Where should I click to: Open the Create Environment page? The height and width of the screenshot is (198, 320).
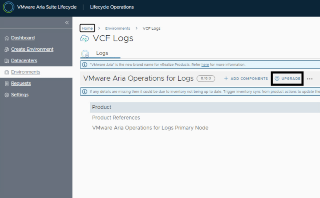[x=32, y=49]
